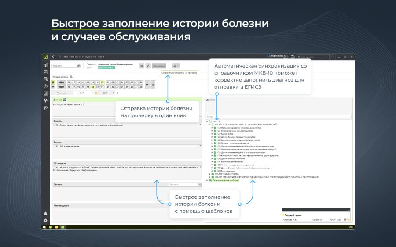Expand the K02 Кариес зубов tree node
Screen dimensions: 396x247
tap(212, 133)
